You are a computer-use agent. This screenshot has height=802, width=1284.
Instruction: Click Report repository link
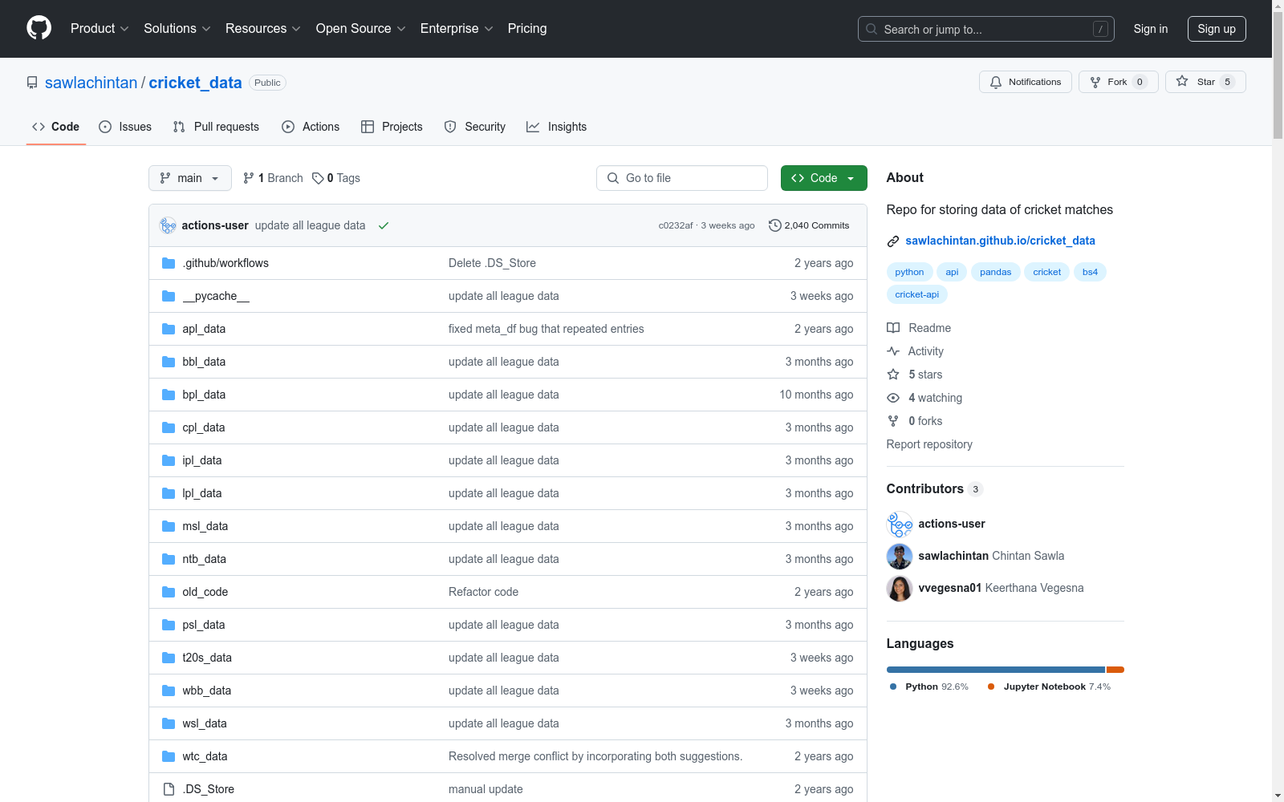pyautogui.click(x=929, y=444)
